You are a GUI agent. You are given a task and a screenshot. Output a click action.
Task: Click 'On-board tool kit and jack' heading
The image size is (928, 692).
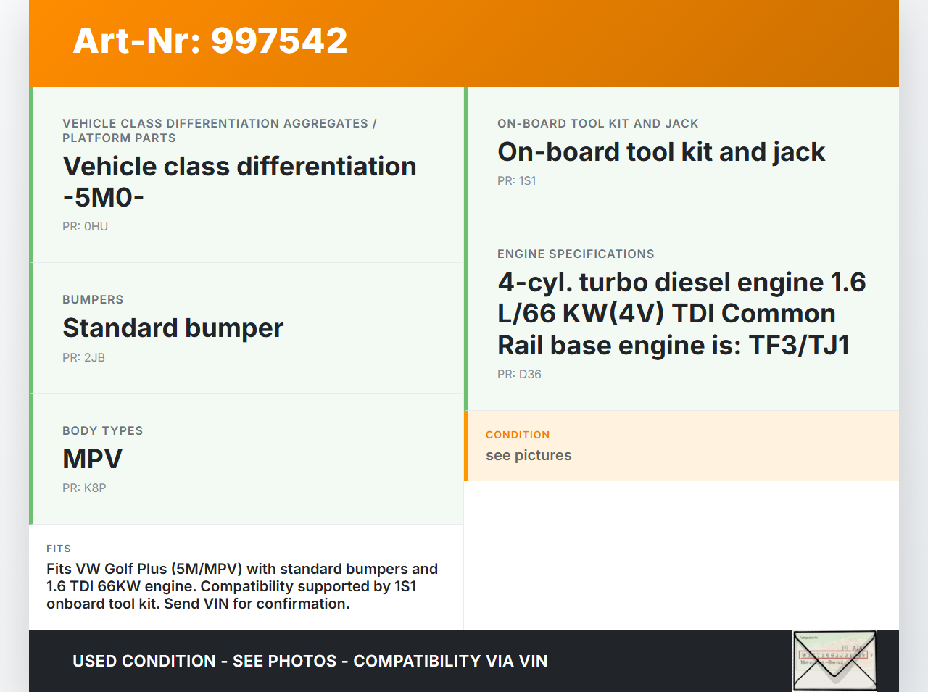click(x=660, y=152)
